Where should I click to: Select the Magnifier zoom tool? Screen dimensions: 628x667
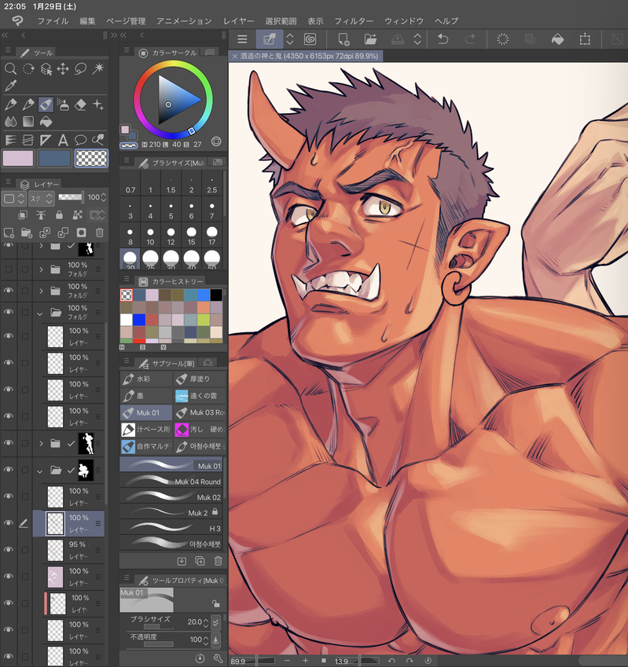coord(10,69)
